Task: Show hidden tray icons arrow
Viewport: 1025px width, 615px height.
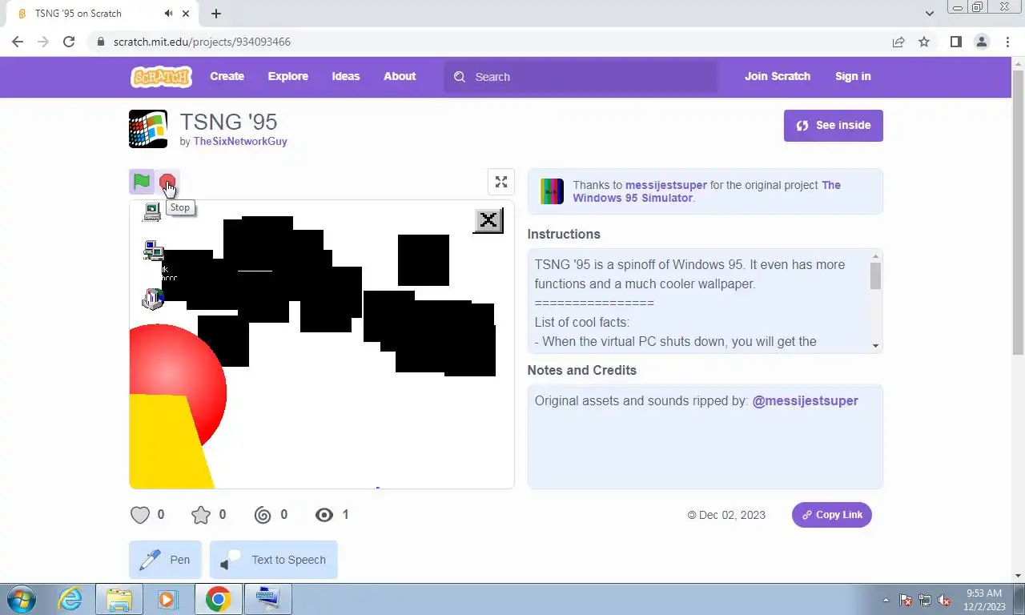Action: 886,600
